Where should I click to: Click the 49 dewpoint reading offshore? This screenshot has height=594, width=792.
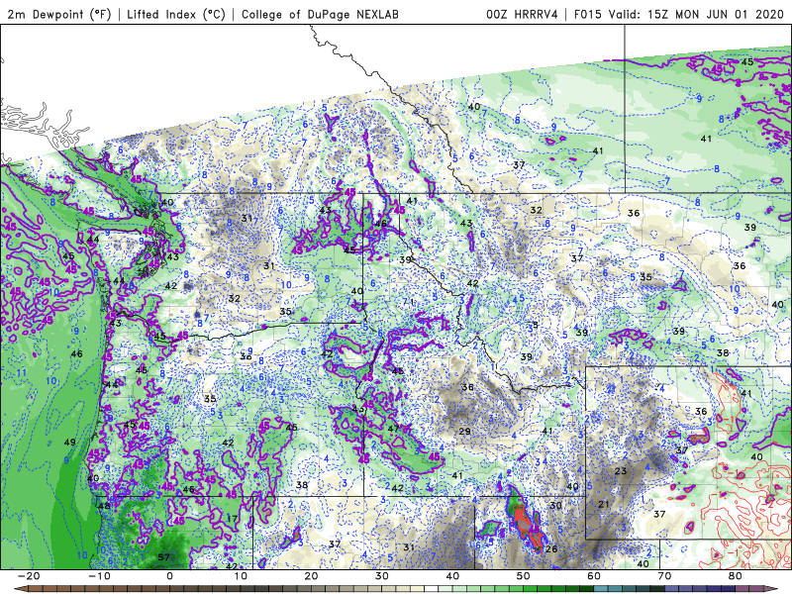click(x=69, y=443)
